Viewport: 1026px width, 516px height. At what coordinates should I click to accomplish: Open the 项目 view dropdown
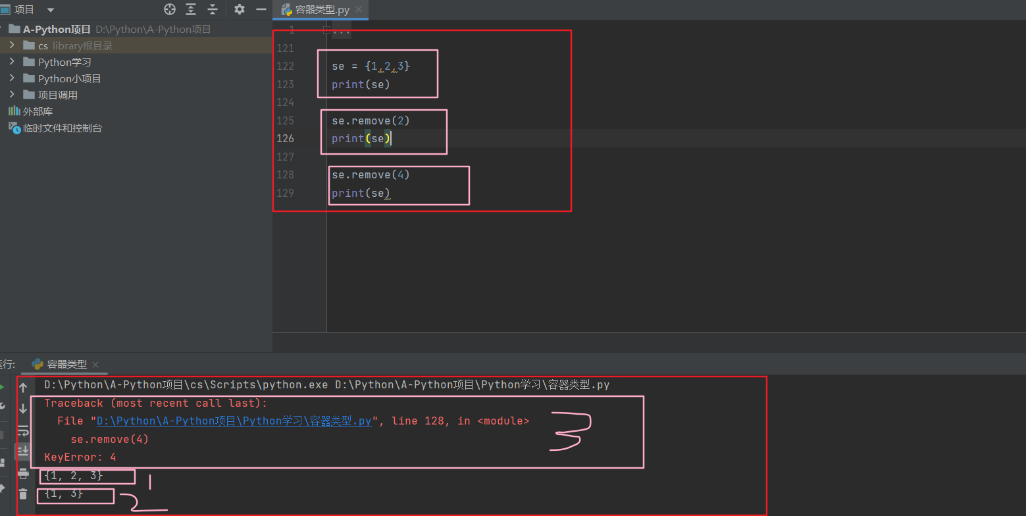coord(51,10)
